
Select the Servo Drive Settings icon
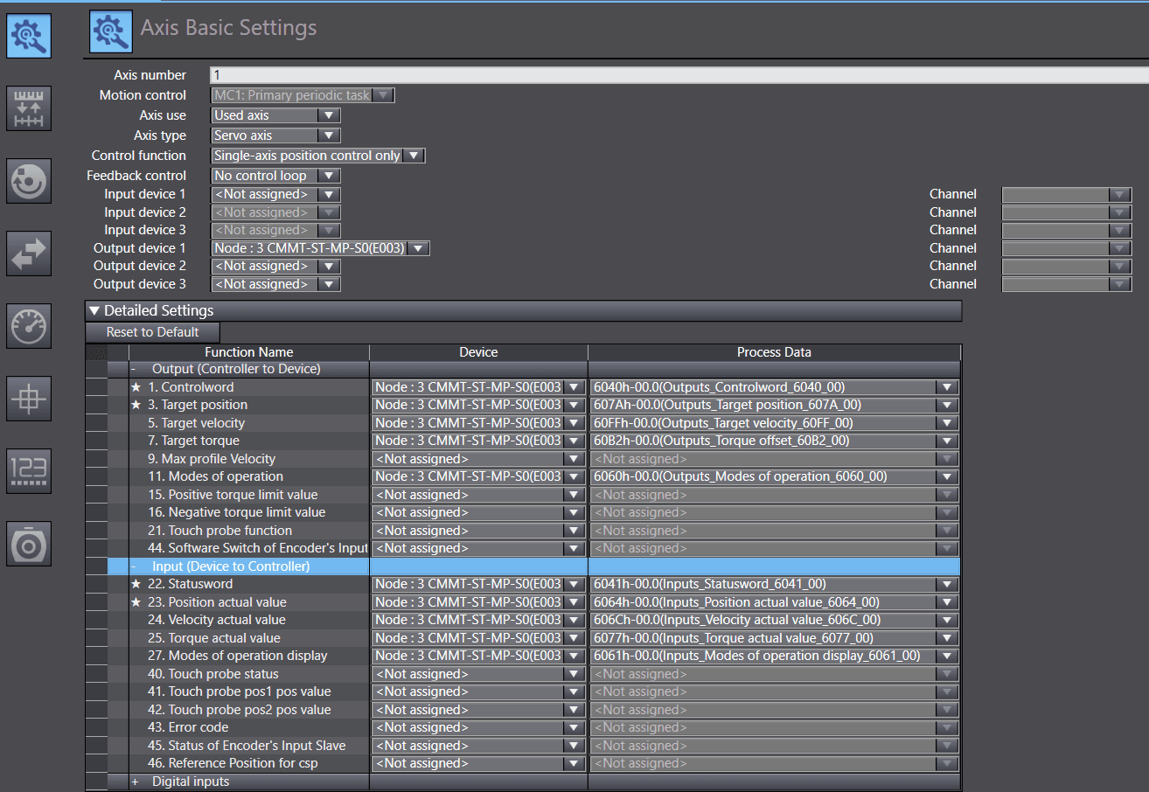(28, 544)
